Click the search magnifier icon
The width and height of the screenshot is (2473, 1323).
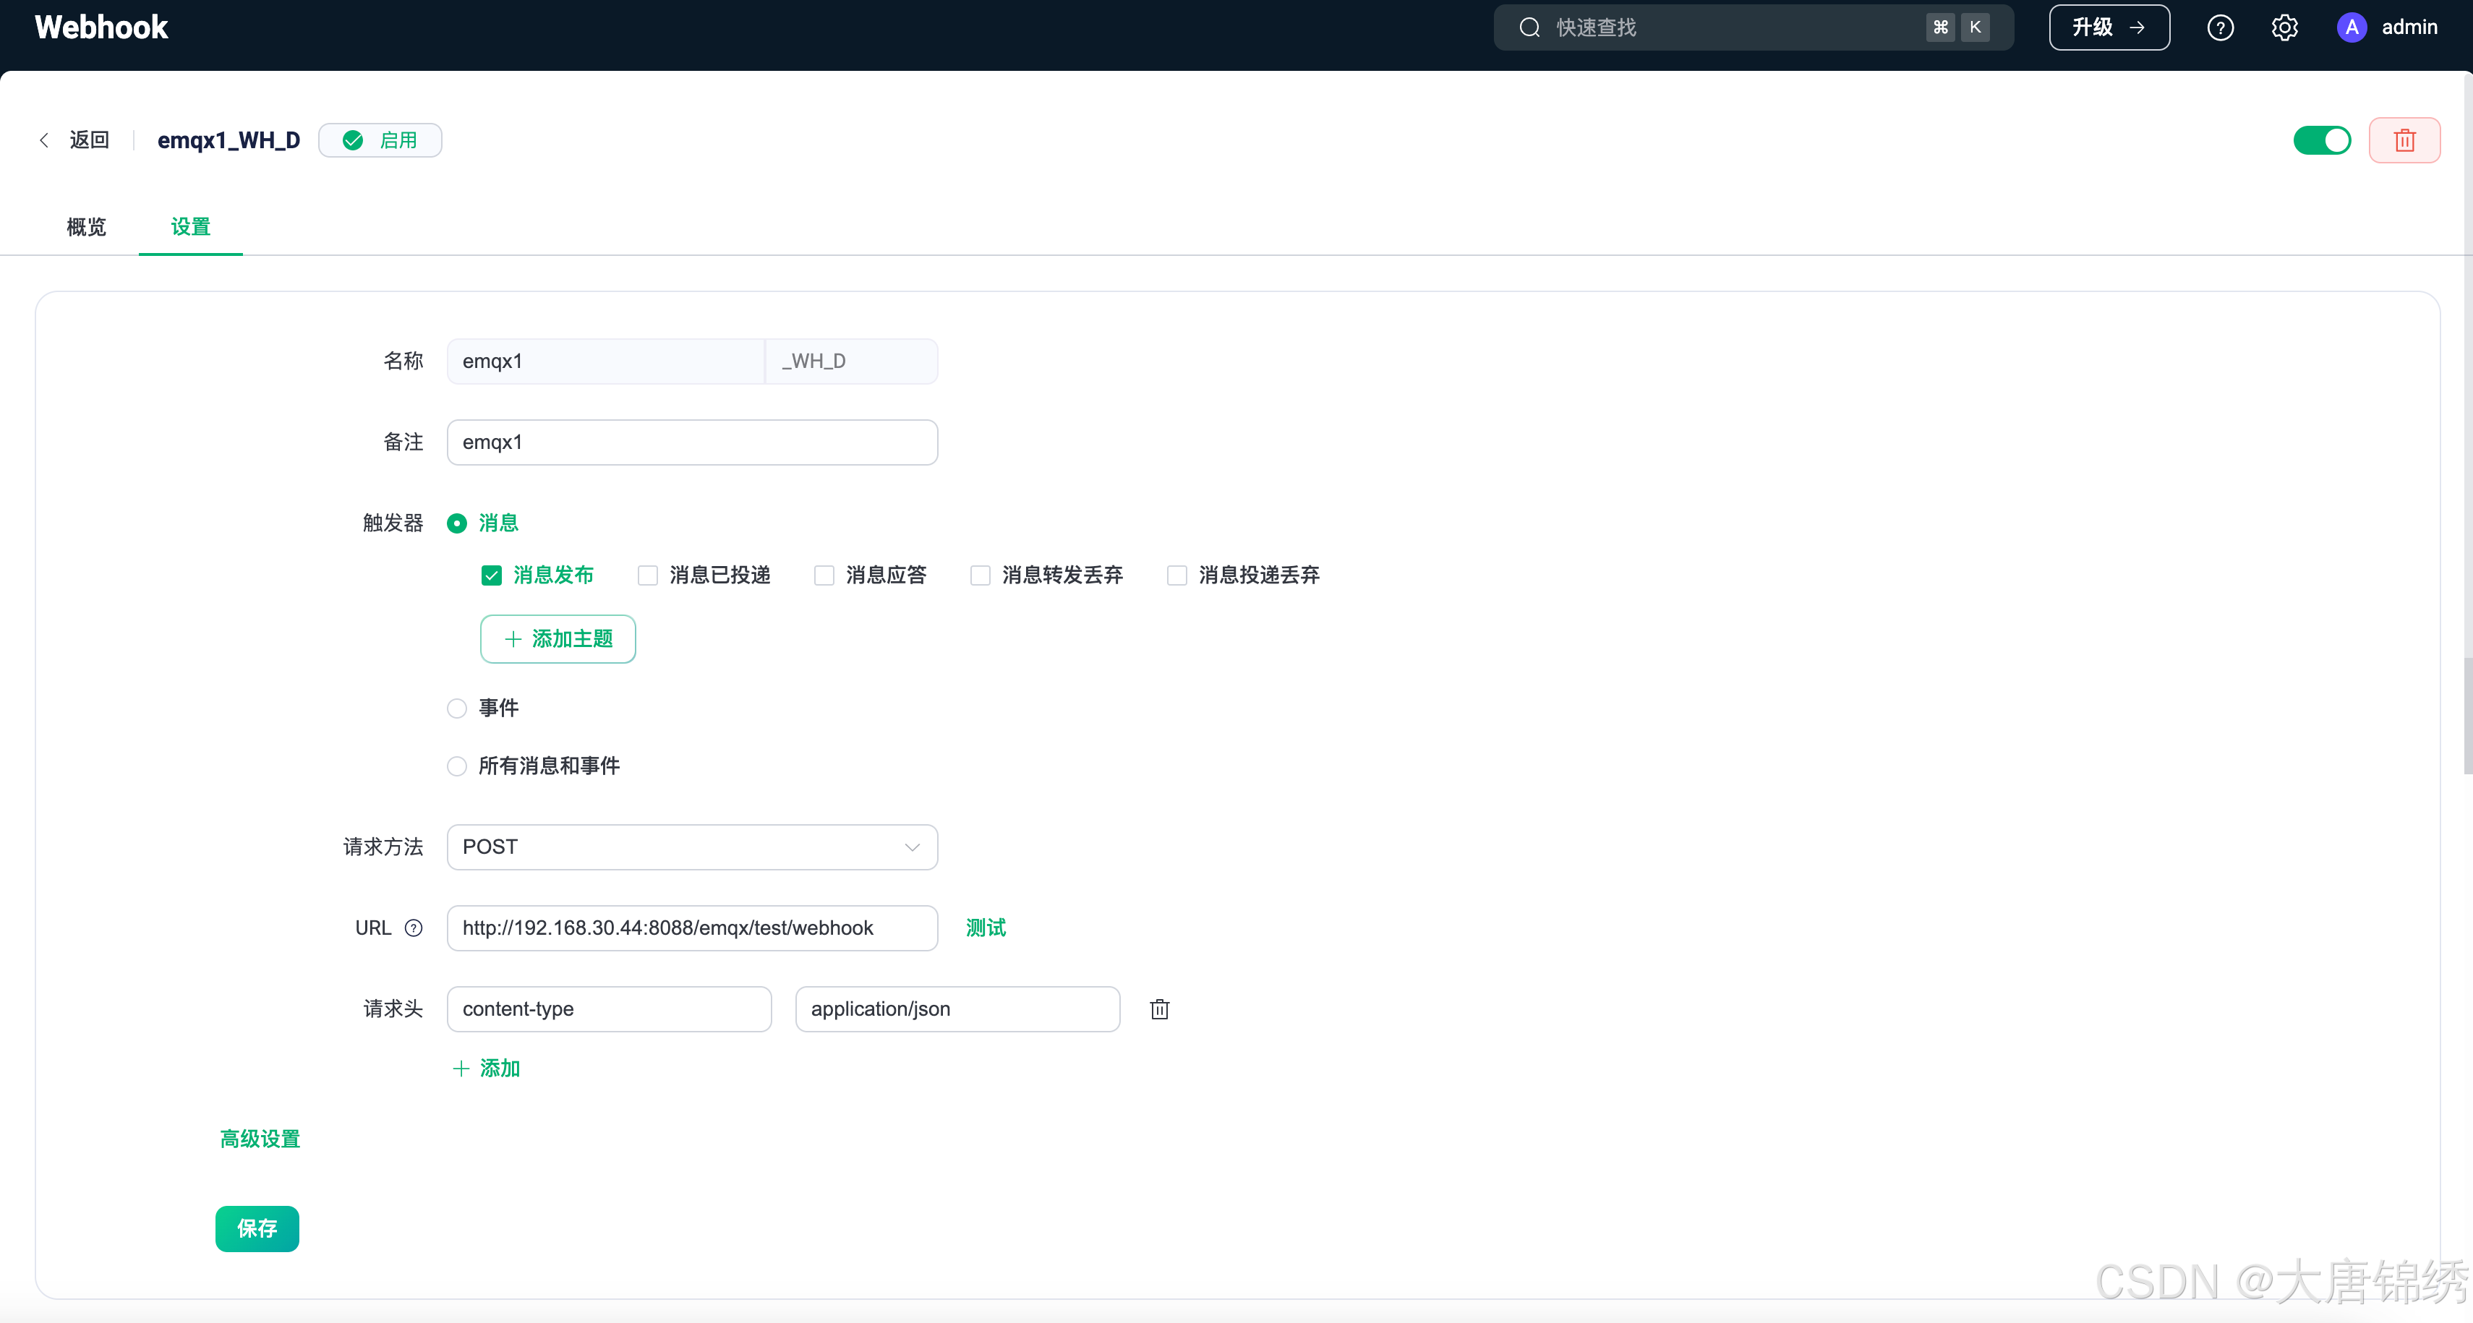pos(1529,28)
